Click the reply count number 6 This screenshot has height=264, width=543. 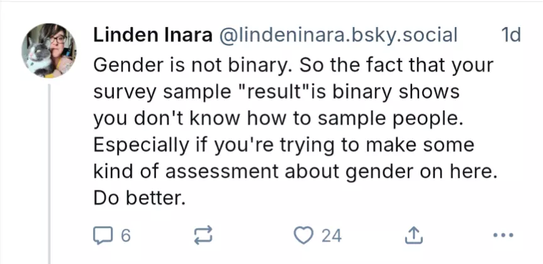coord(125,236)
